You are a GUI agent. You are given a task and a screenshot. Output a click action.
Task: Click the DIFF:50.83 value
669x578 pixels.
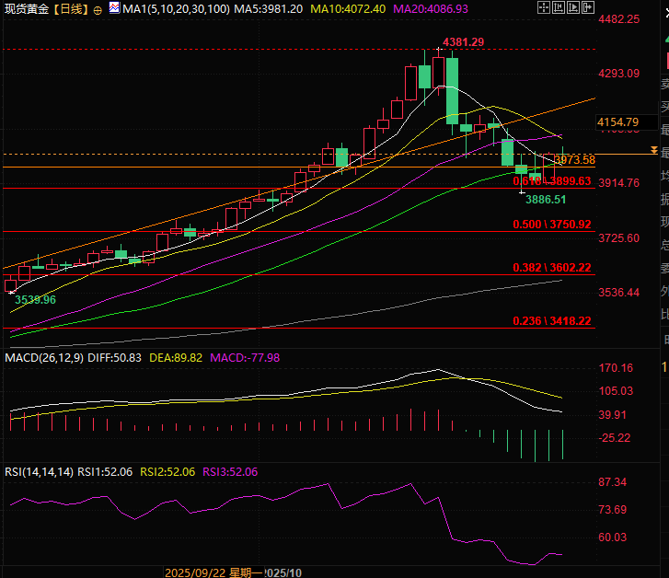pyautogui.click(x=114, y=358)
